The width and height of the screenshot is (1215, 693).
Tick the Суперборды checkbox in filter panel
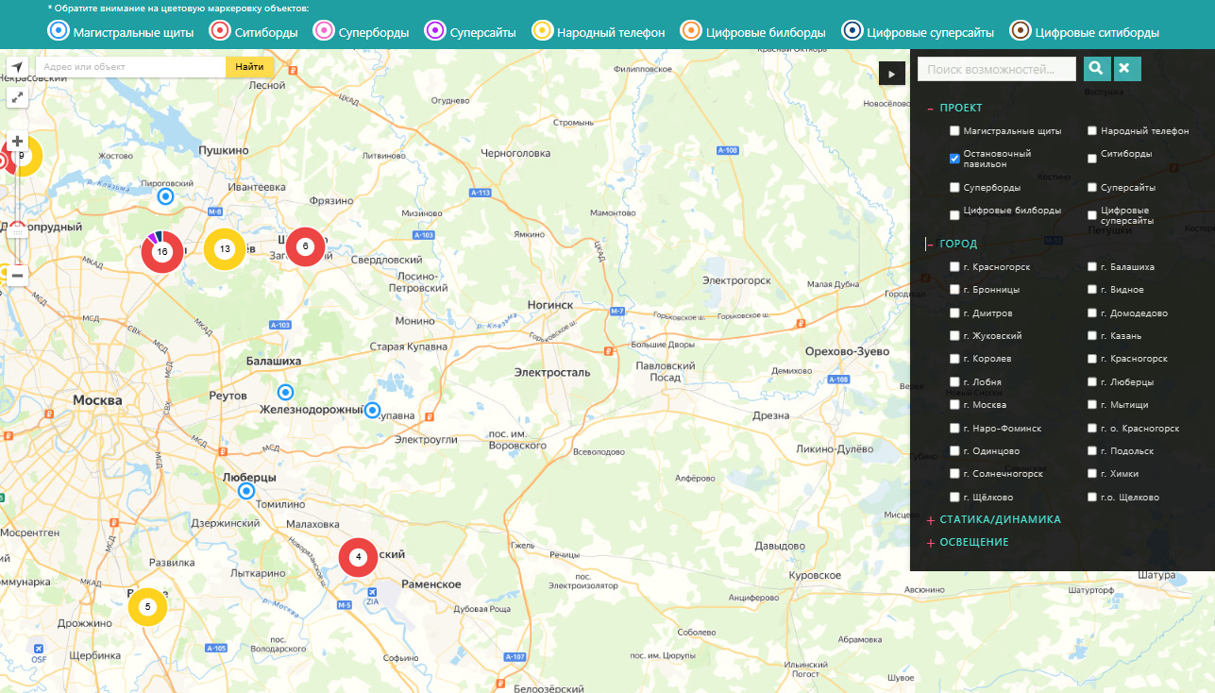(x=954, y=188)
